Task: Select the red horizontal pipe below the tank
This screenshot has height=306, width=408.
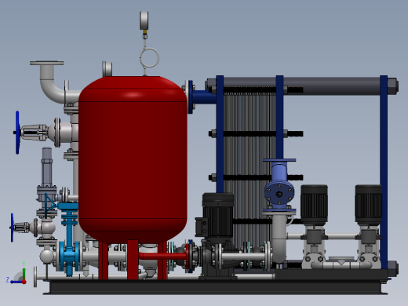Action: click(163, 256)
